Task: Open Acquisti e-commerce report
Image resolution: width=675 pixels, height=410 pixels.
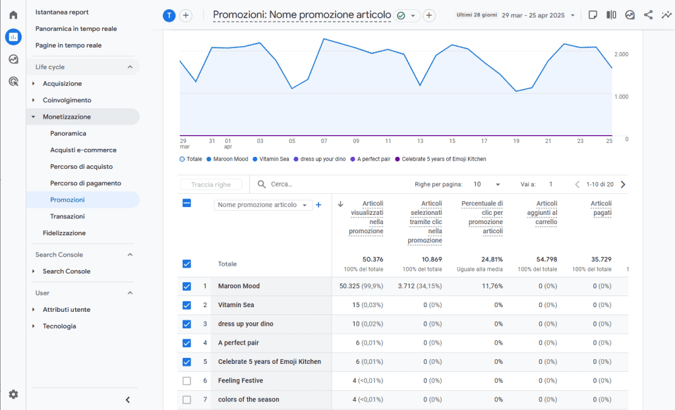Action: pyautogui.click(x=84, y=150)
